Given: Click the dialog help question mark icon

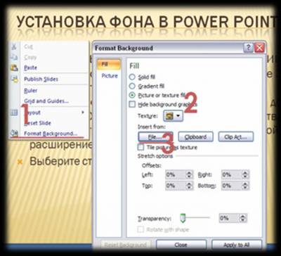Looking at the screenshot, I should tap(248, 48).
